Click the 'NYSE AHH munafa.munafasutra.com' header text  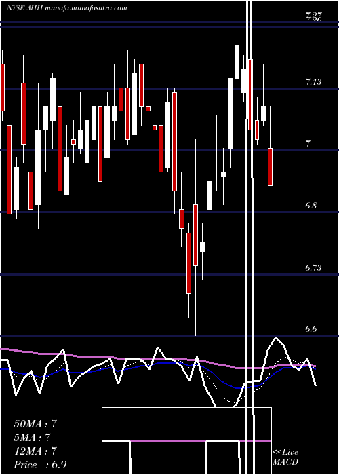(x=66, y=8)
